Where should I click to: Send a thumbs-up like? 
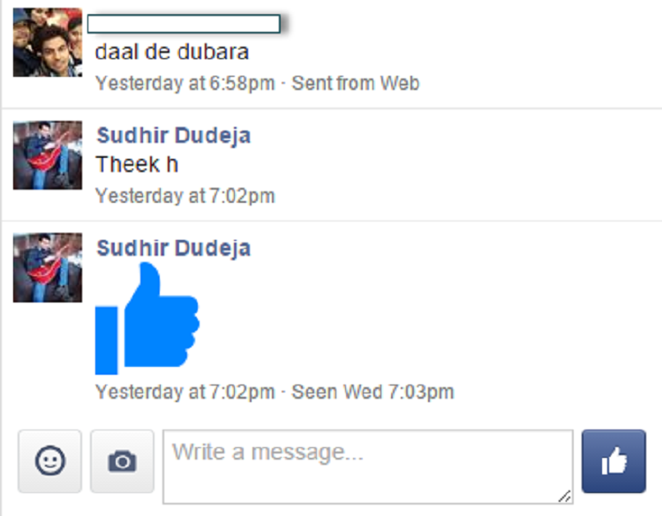(613, 460)
